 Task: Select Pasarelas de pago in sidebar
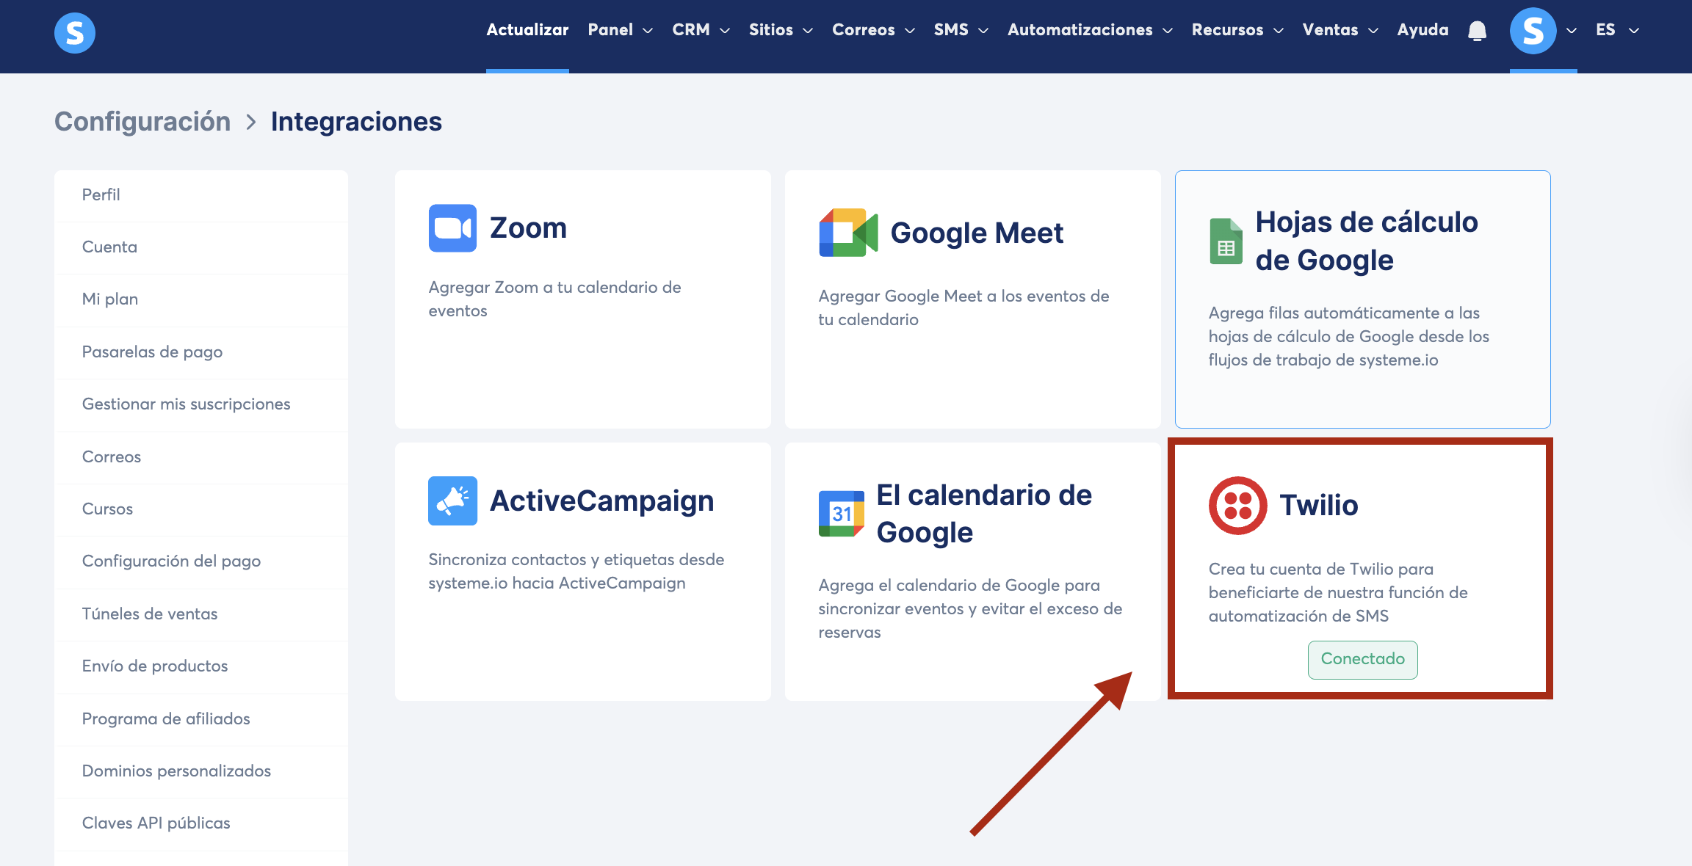(x=152, y=352)
